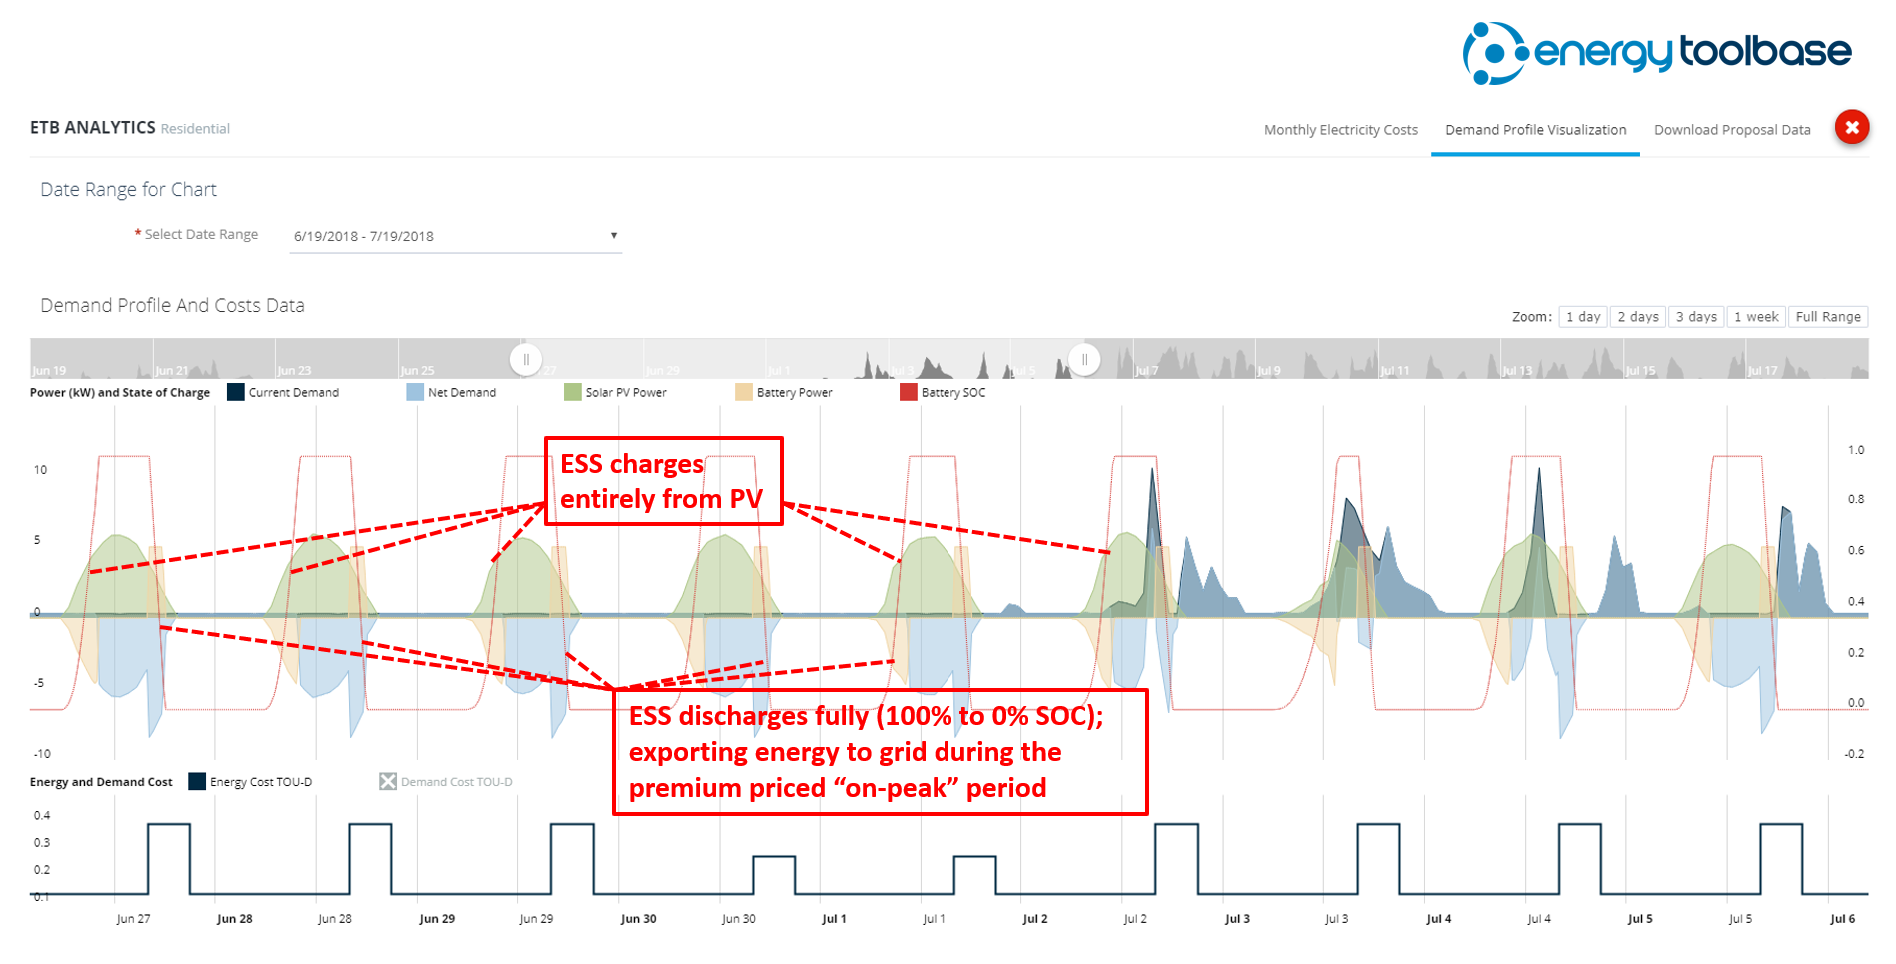Click the red close X button

[1851, 127]
